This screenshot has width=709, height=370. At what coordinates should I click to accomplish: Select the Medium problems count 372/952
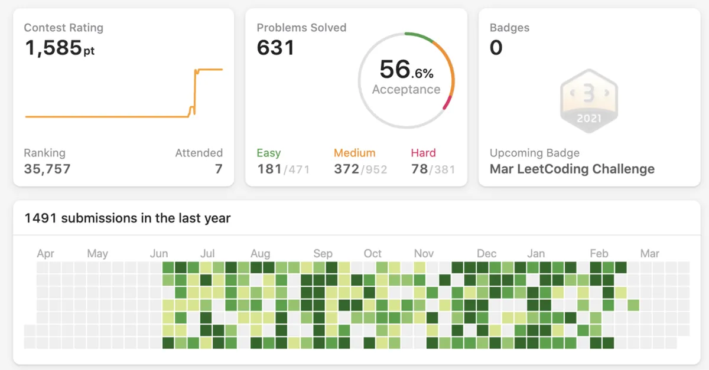point(361,169)
